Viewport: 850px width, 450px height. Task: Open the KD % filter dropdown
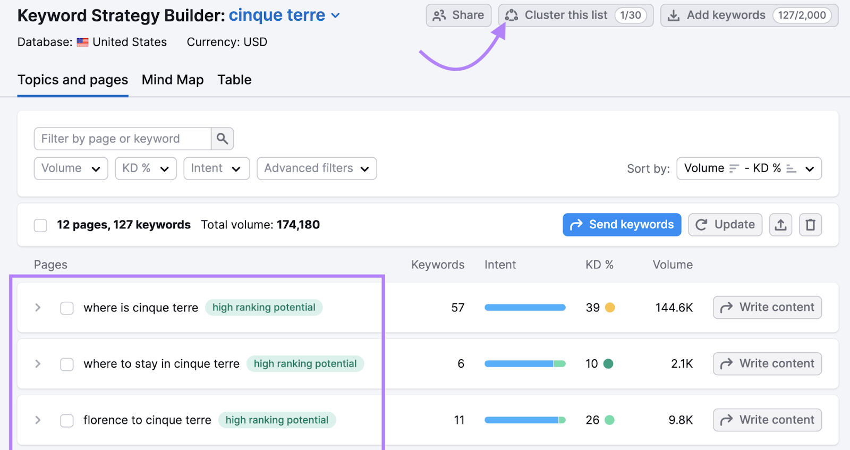(146, 168)
